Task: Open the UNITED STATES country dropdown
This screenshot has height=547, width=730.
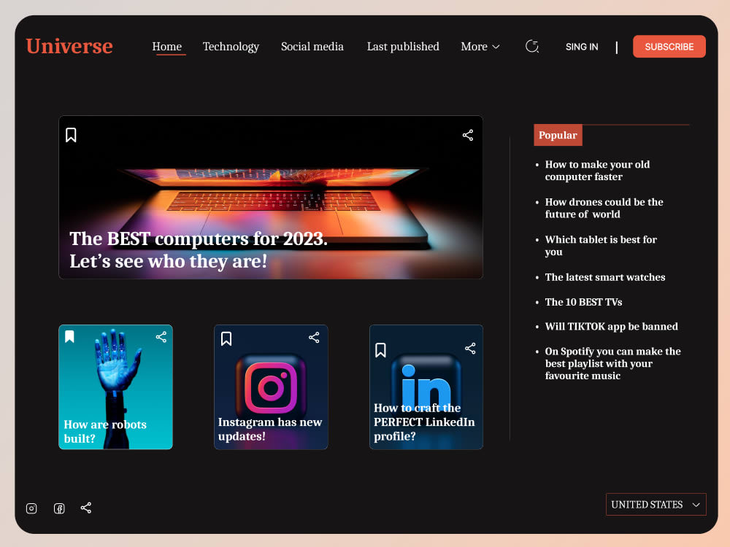Action: pyautogui.click(x=656, y=504)
